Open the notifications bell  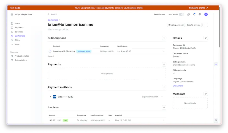click(x=194, y=14)
